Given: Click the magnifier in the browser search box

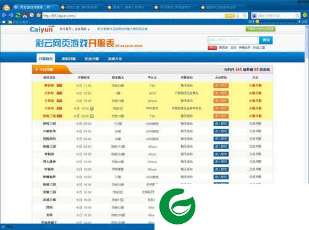Looking at the screenshot, I should [x=297, y=15].
